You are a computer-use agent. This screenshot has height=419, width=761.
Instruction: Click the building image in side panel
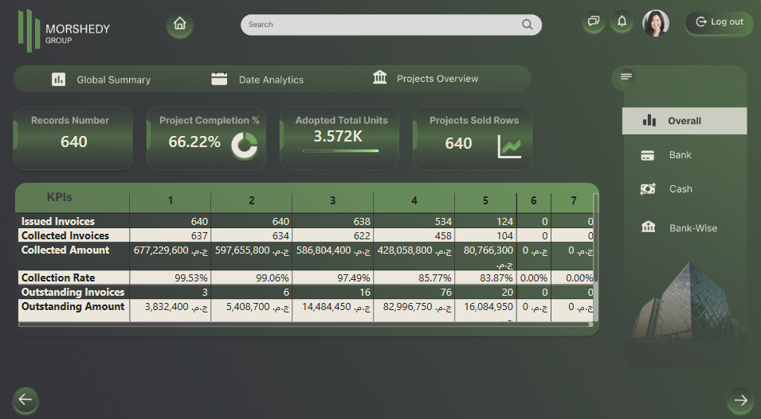(x=685, y=303)
